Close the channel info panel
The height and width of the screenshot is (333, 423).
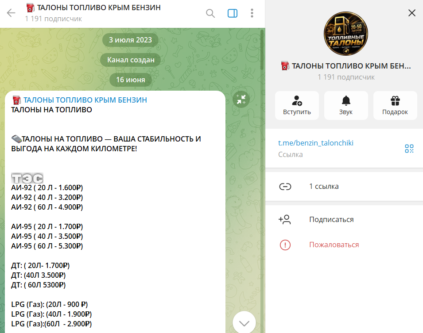(x=411, y=13)
